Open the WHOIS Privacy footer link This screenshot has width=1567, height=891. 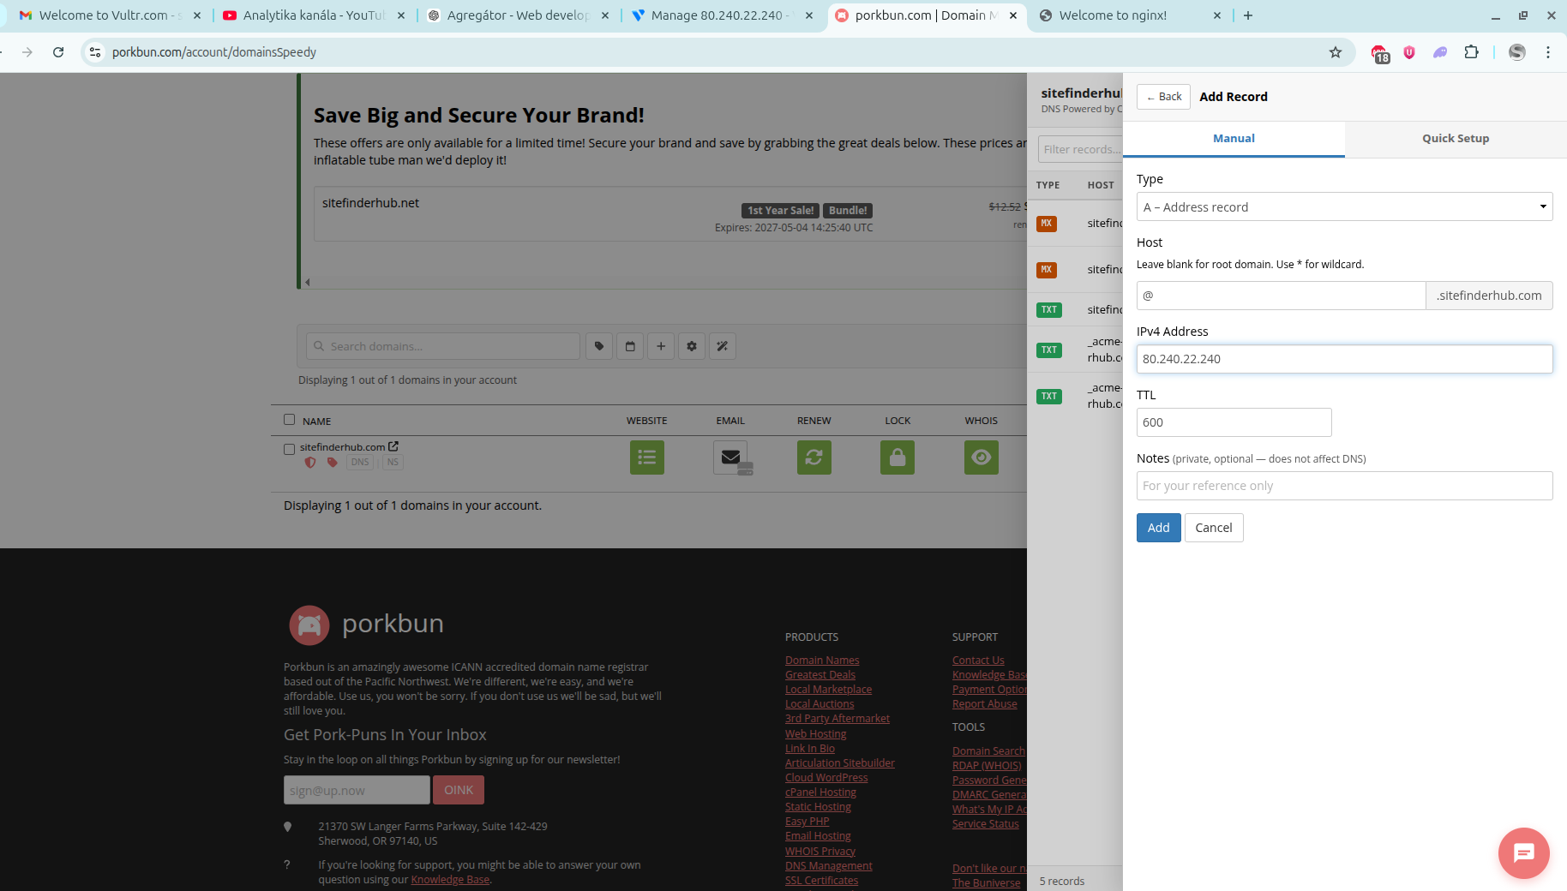(x=820, y=851)
